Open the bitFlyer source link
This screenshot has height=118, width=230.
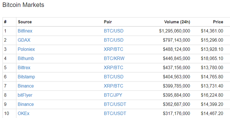point(25,95)
